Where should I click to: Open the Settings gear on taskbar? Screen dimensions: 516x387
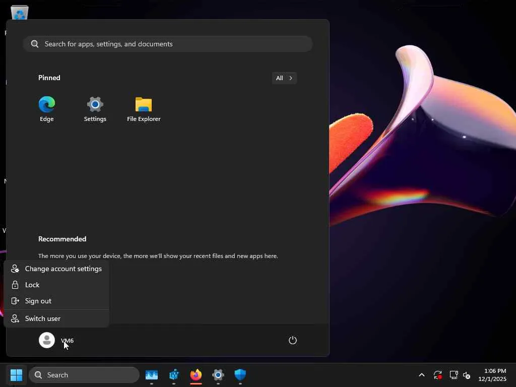point(218,375)
